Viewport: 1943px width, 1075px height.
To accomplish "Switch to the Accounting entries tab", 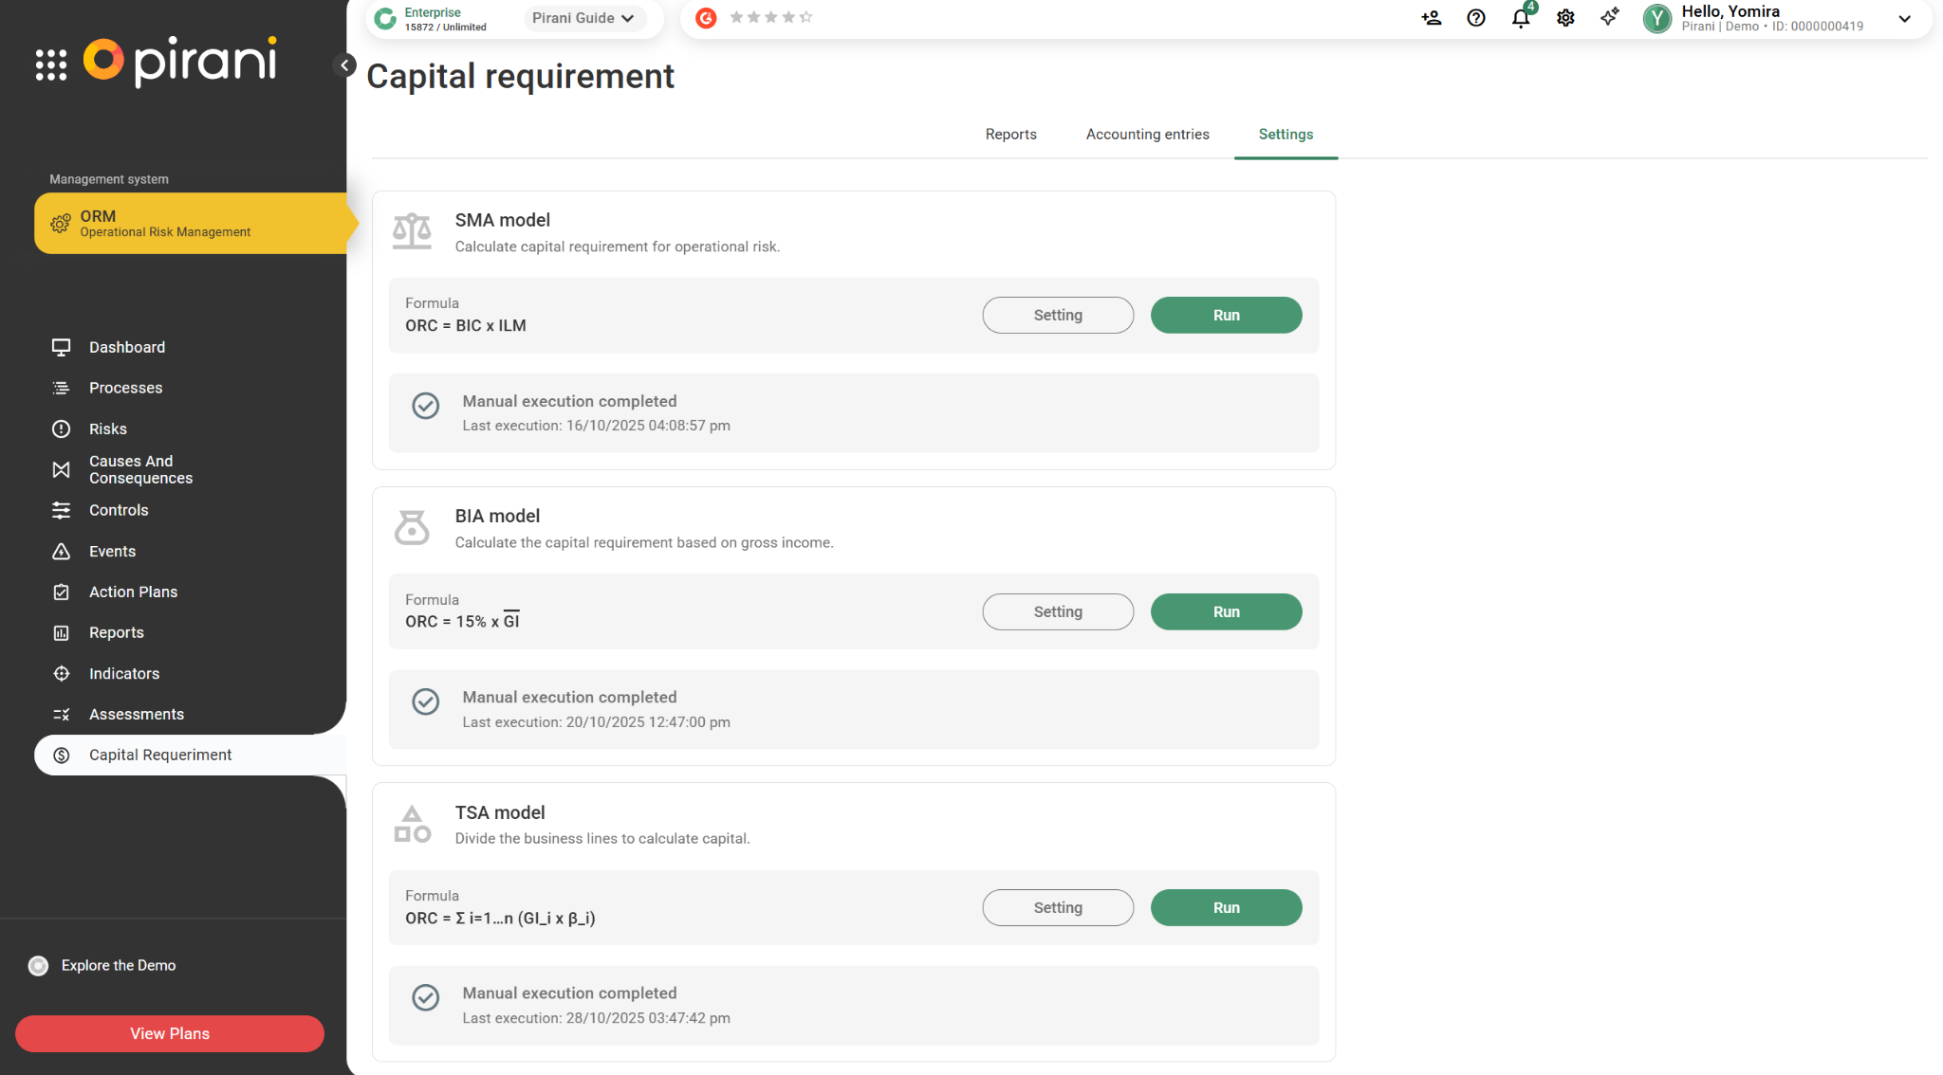I will point(1147,135).
